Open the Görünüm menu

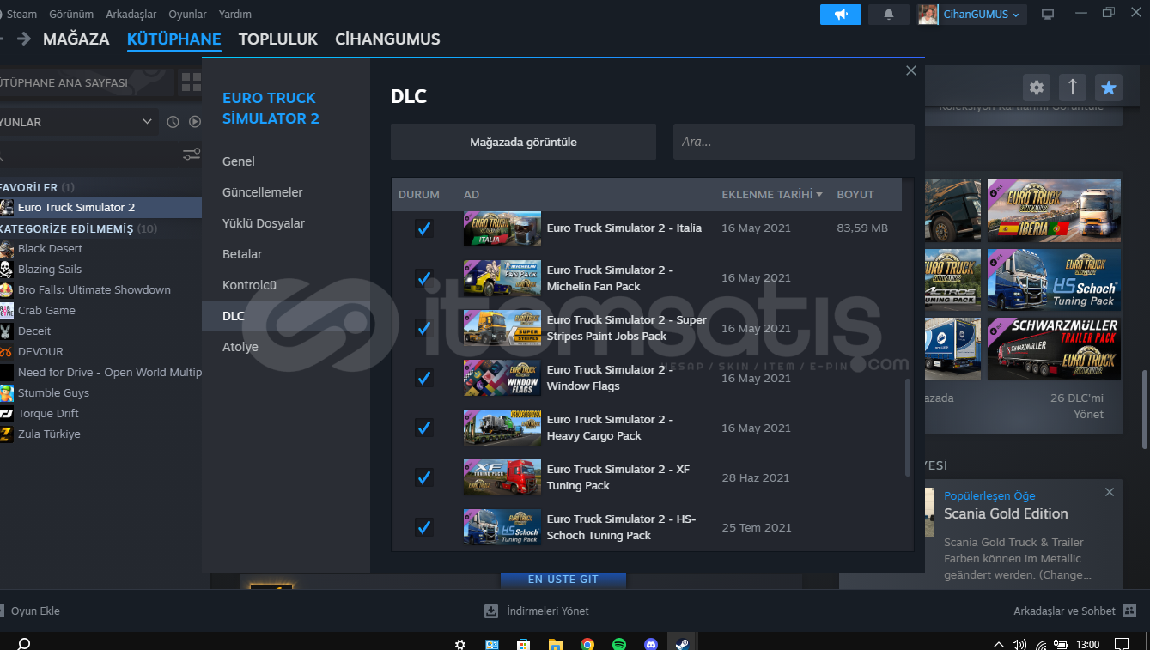[x=71, y=15]
